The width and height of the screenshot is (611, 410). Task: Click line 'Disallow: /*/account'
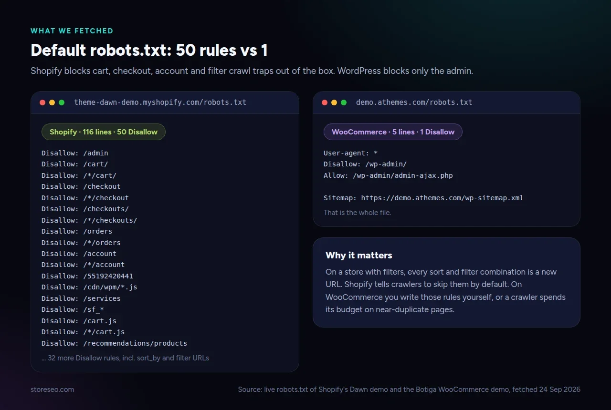(83, 265)
